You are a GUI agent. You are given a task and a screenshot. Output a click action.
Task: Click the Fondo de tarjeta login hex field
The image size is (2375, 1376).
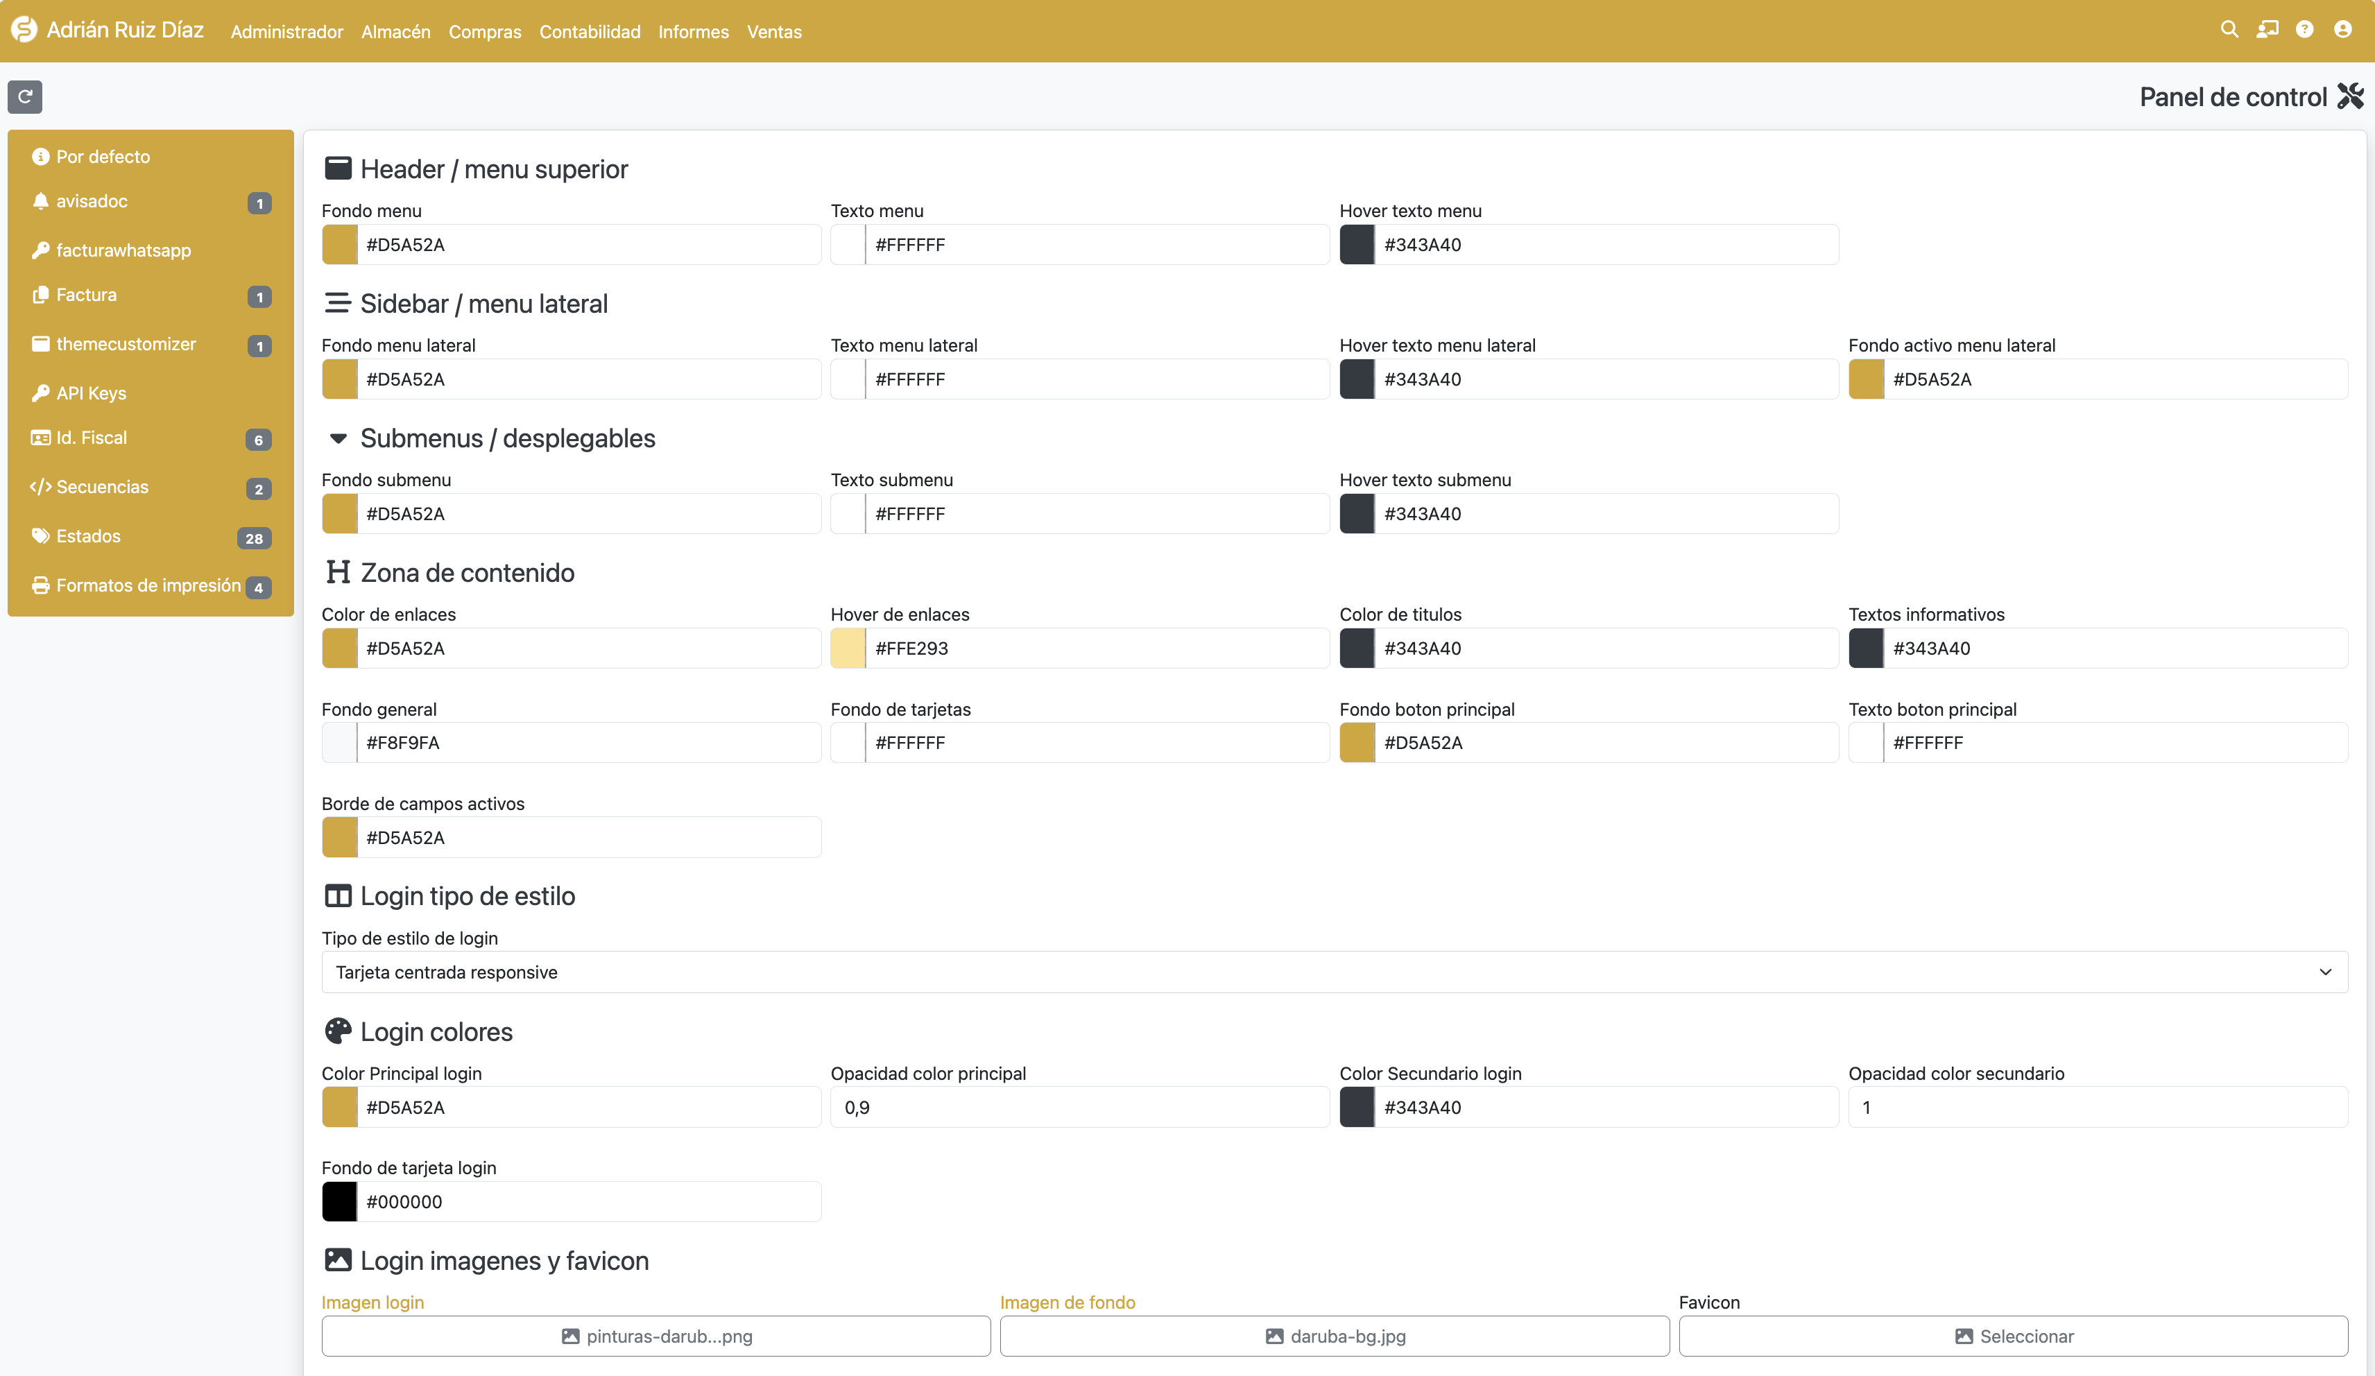(x=589, y=1203)
